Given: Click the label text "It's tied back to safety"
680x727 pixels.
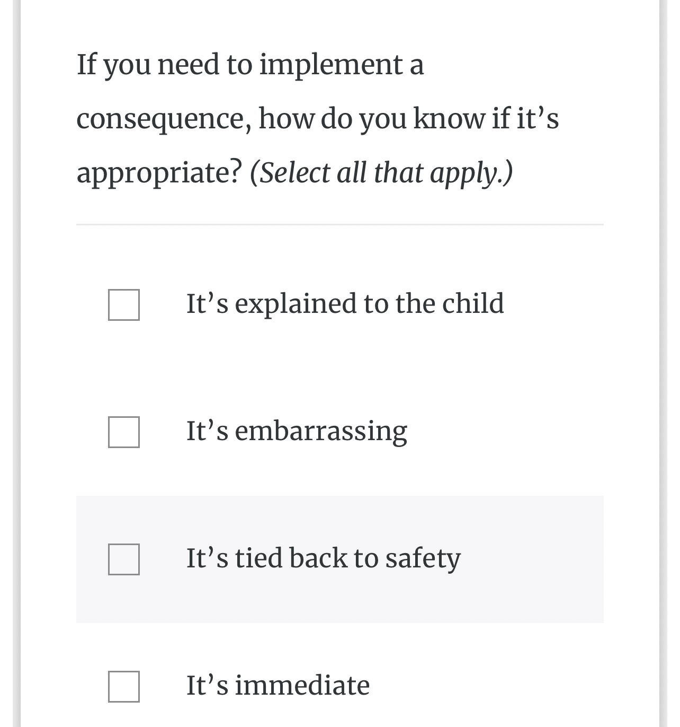Looking at the screenshot, I should [x=324, y=558].
